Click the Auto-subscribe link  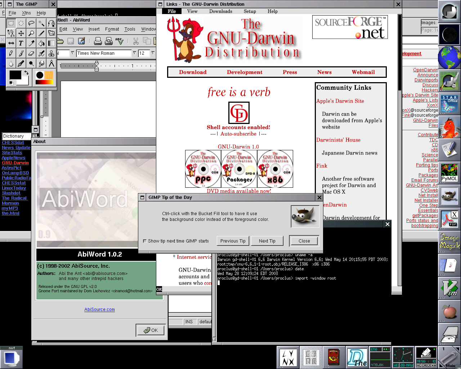[238, 134]
